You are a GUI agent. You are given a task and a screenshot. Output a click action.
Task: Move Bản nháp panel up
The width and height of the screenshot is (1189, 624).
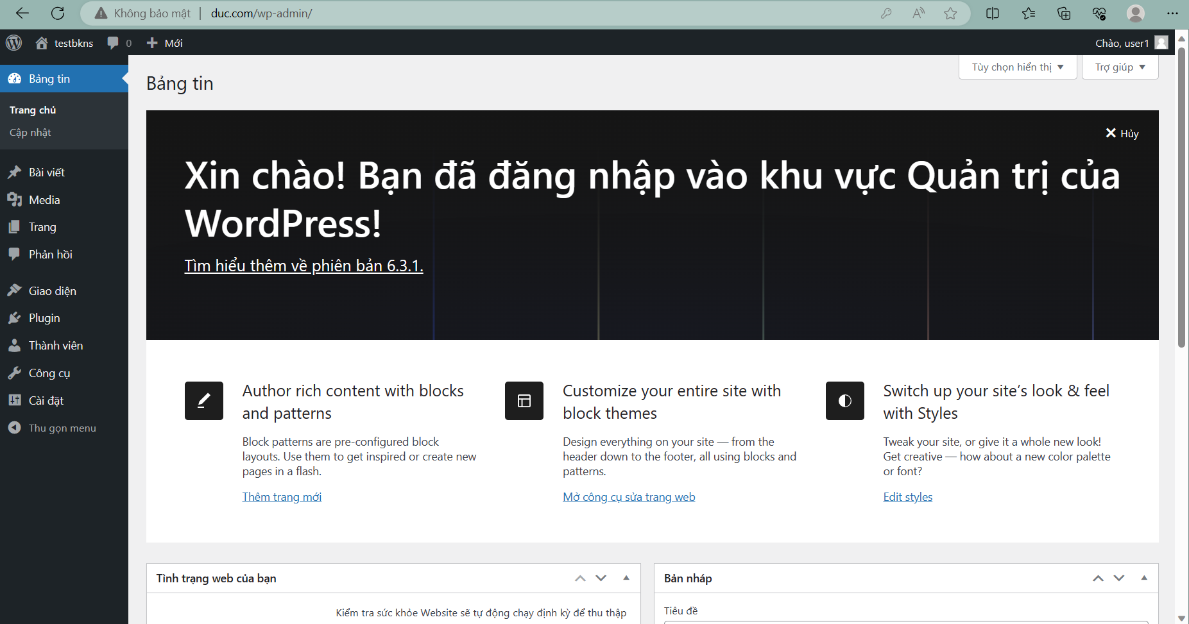click(1099, 578)
